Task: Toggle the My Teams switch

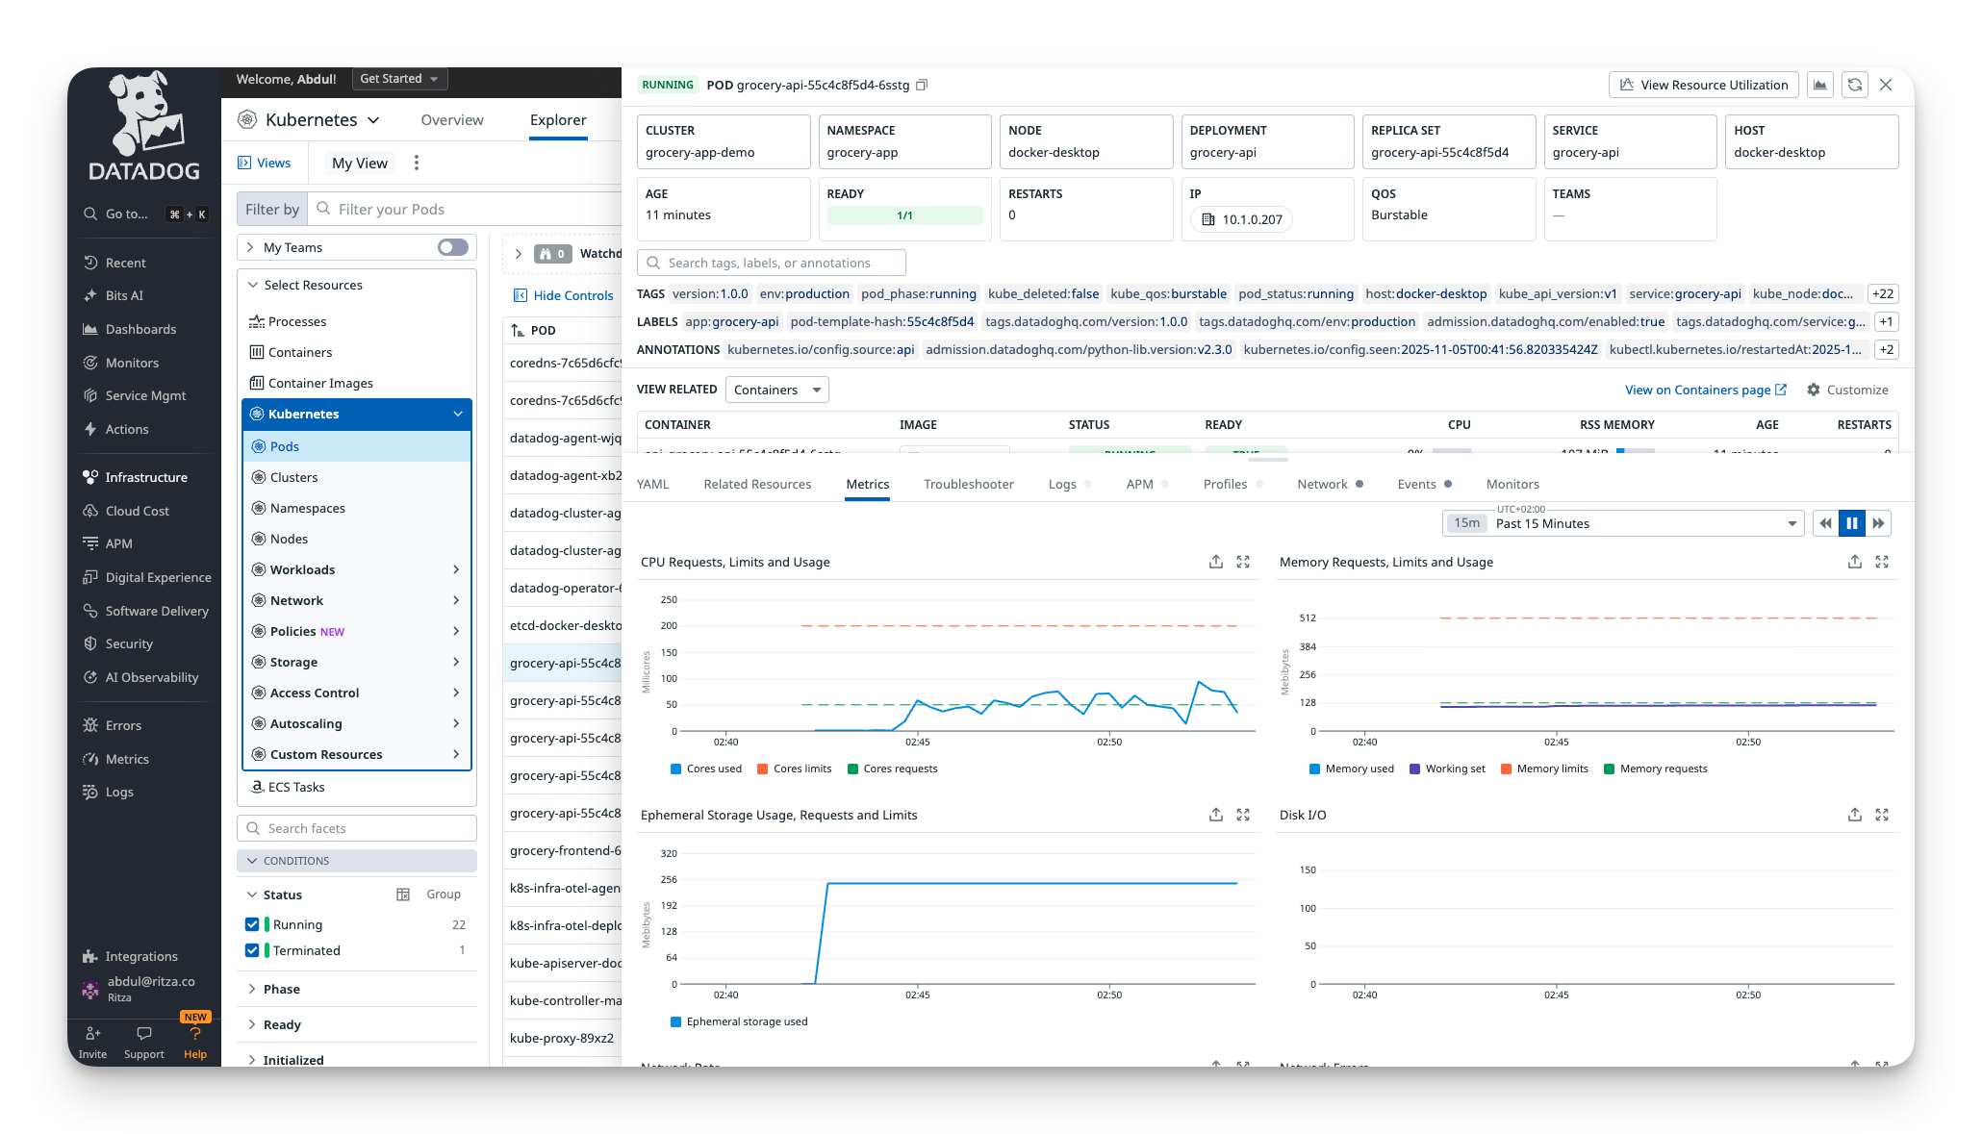Action: (x=449, y=247)
